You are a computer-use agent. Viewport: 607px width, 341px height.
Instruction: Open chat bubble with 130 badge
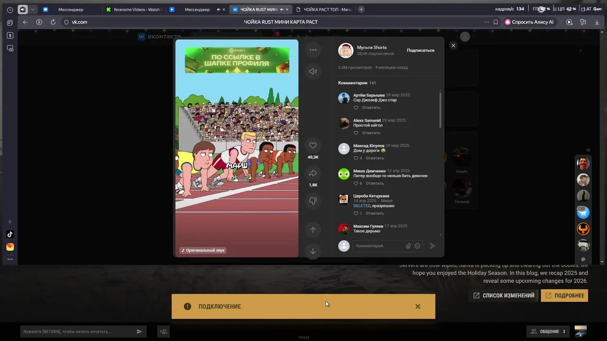(x=583, y=213)
